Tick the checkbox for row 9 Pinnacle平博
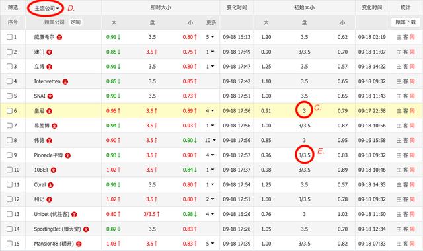 point(9,155)
